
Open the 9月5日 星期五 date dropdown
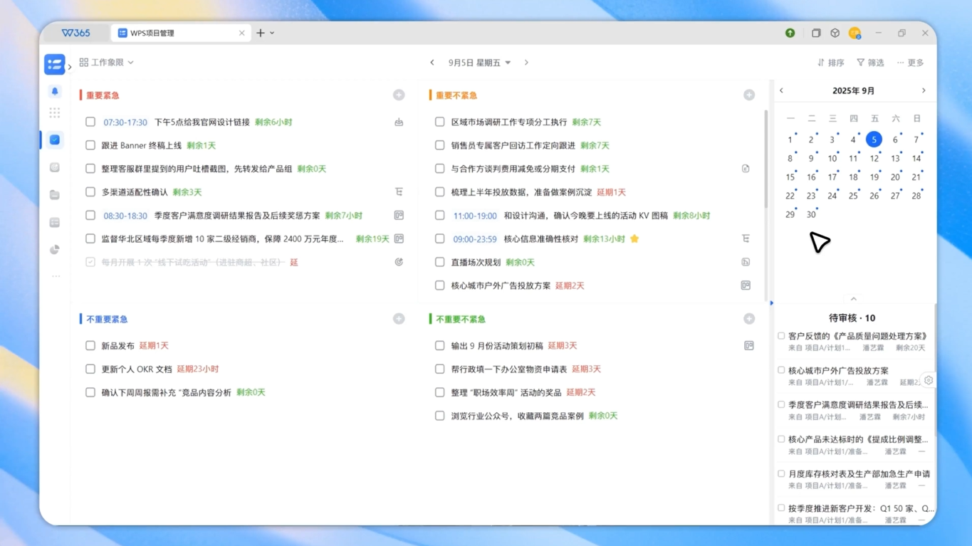coord(479,63)
